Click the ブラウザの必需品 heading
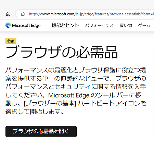Image resolution: width=154 pixels, height=143 pixels. 62,52
